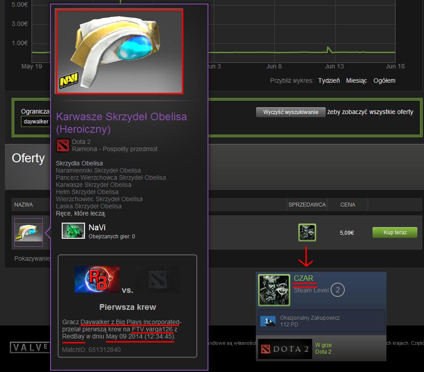The height and width of the screenshot is (372, 424).
Task: Buy the item with Kup teraz
Action: coord(395,232)
